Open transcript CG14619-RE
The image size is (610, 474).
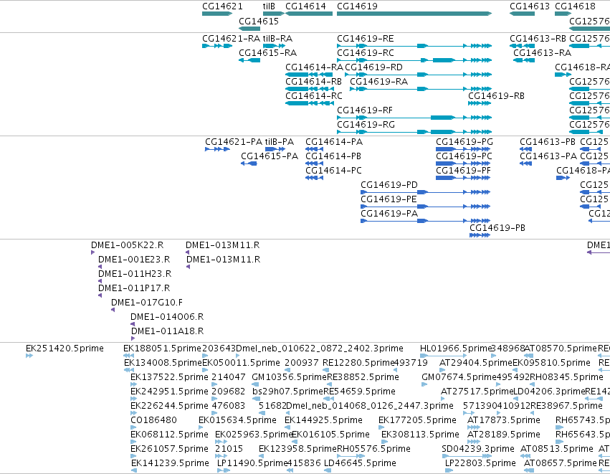point(414,46)
